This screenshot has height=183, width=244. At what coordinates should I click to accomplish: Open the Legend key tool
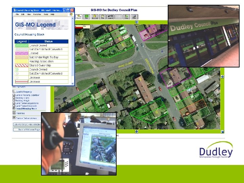click(110, 17)
